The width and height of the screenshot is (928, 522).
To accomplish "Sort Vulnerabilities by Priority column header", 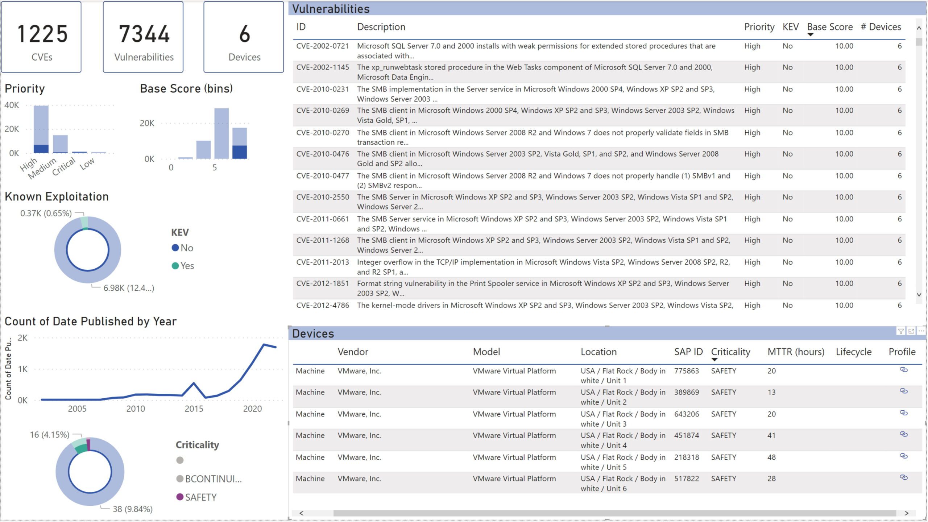I will click(759, 27).
